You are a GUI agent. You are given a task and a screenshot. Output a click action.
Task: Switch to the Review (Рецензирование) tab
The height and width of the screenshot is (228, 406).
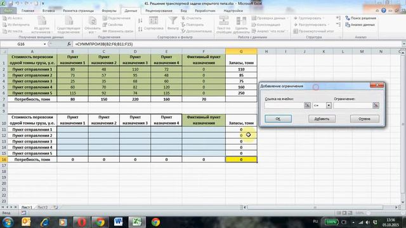[x=159, y=11]
